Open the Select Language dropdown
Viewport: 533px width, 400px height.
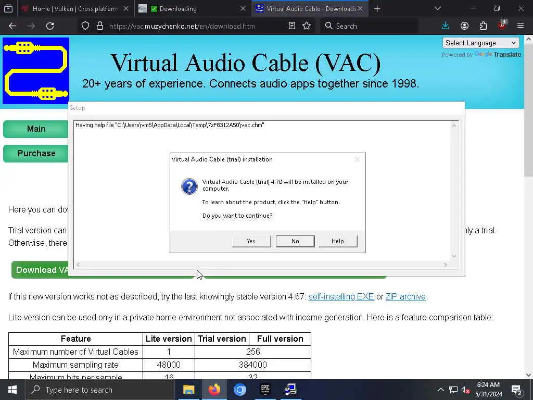480,43
